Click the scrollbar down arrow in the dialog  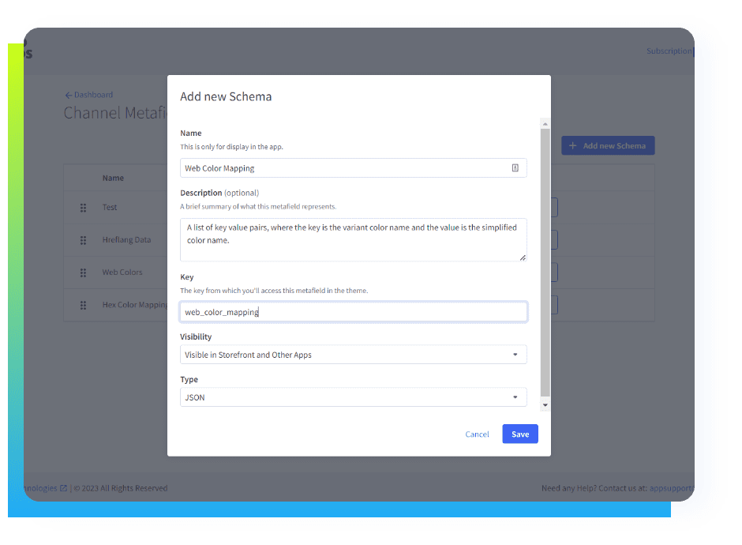545,404
